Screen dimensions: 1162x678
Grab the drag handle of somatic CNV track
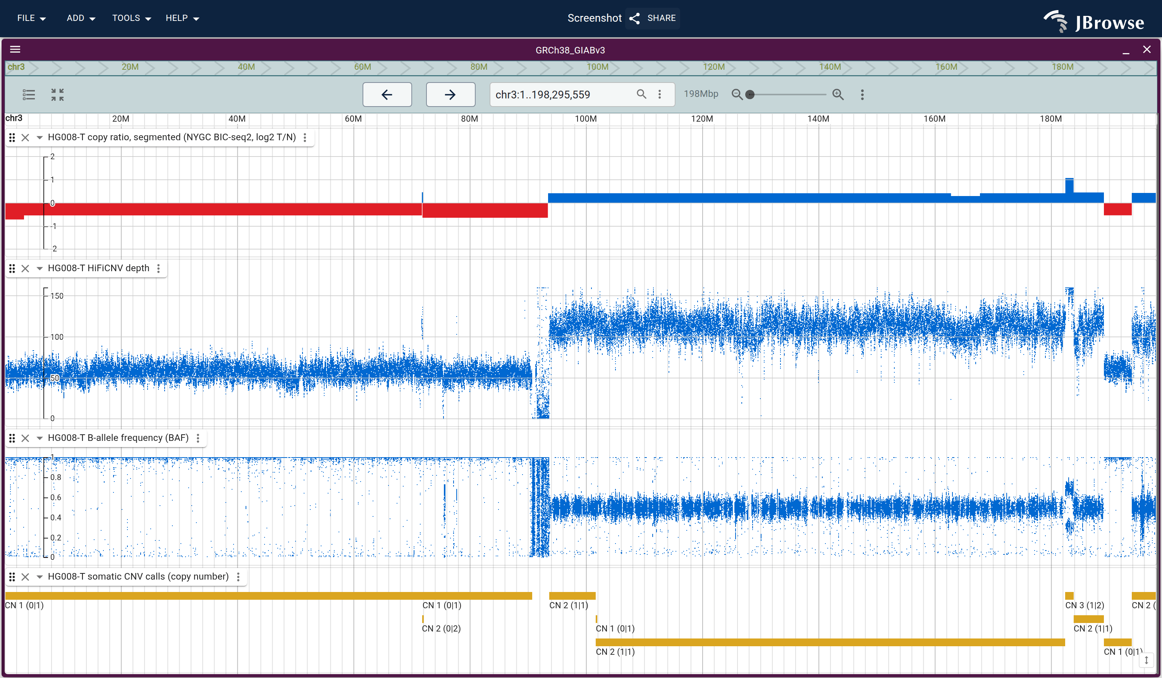point(12,577)
